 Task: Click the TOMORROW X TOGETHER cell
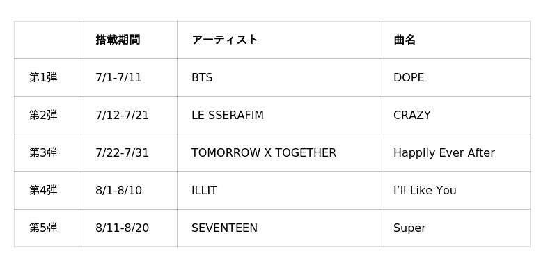[264, 152]
